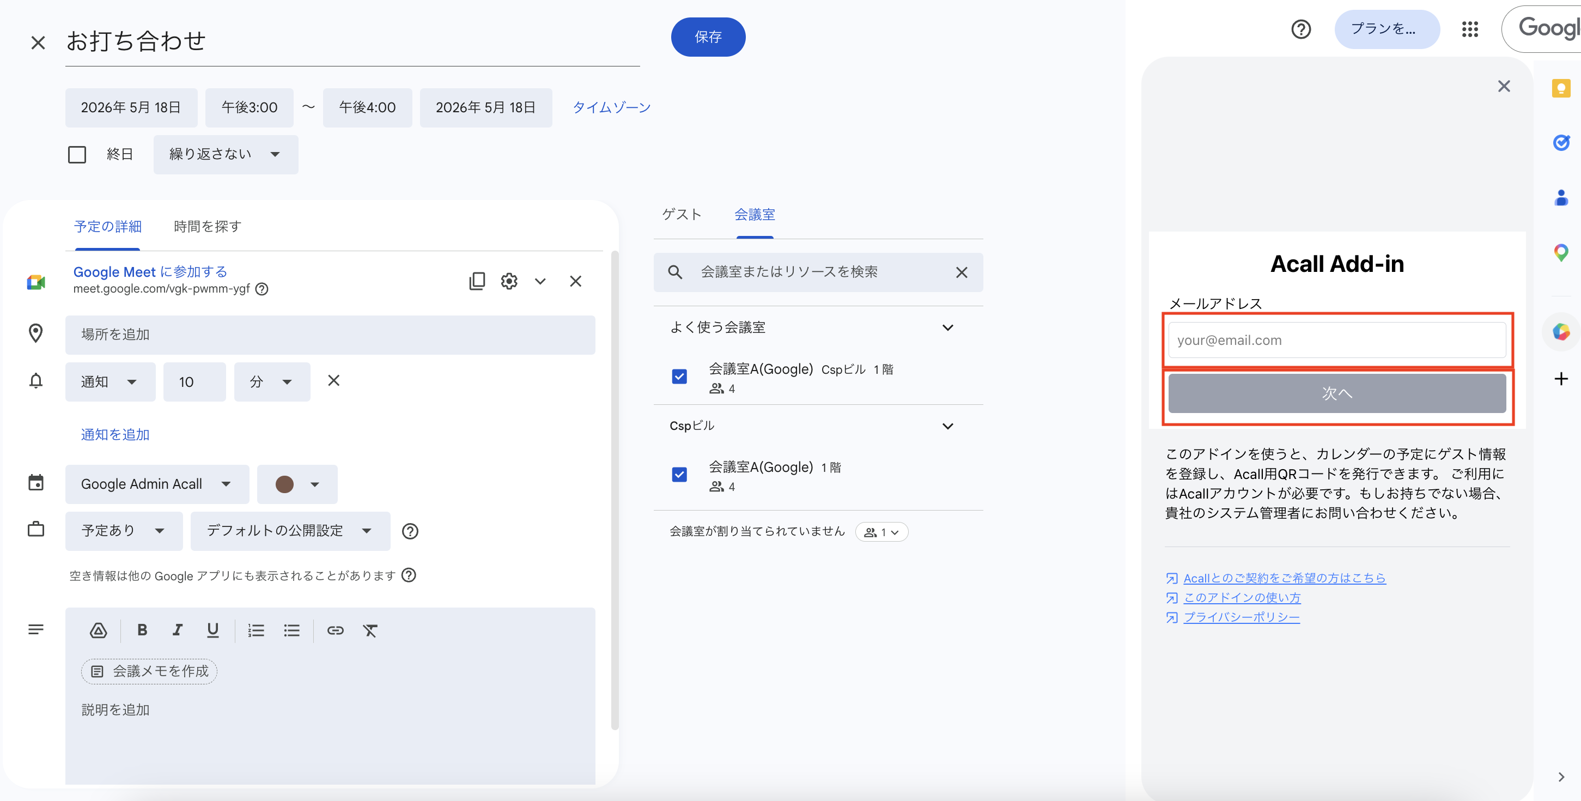Click the メールアドレス email input field

pyautogui.click(x=1337, y=340)
